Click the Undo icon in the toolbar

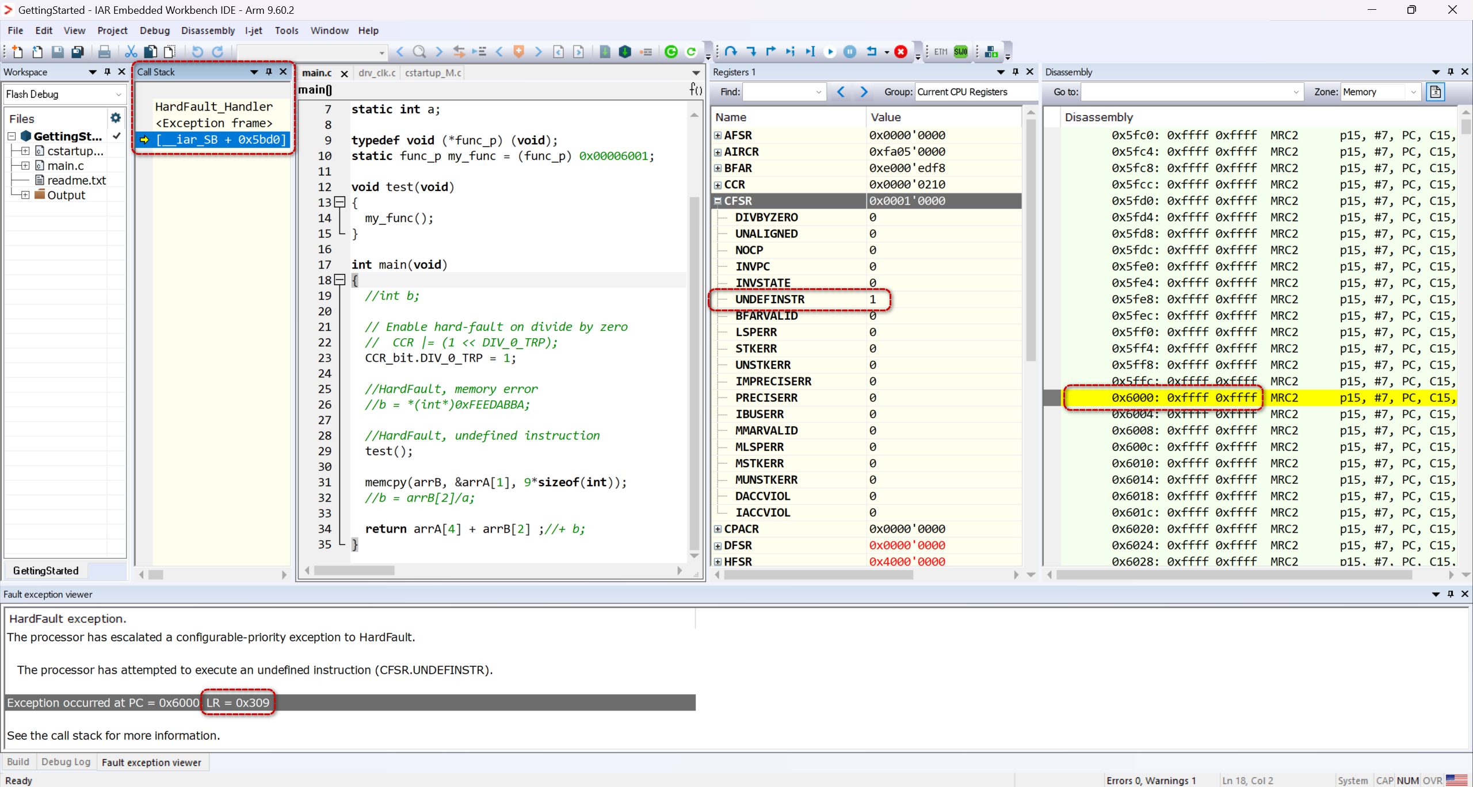[197, 52]
